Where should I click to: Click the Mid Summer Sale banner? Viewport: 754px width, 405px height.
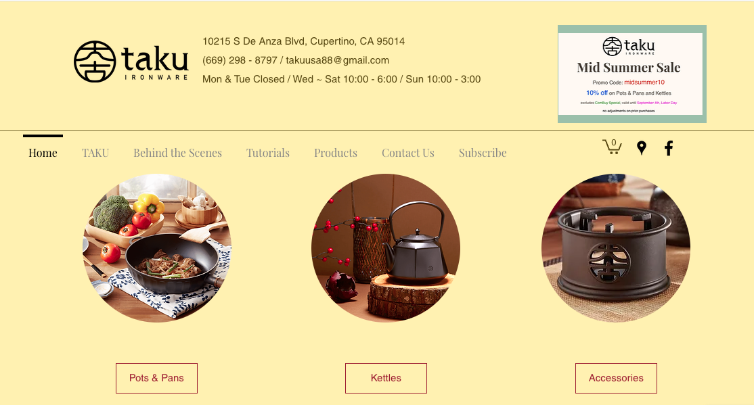pyautogui.click(x=632, y=74)
